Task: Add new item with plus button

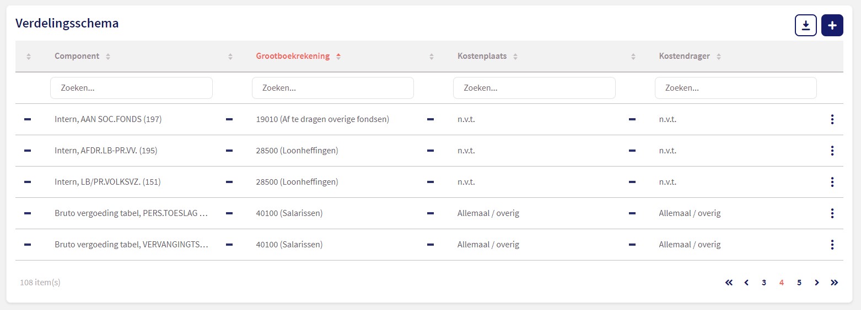Action: pyautogui.click(x=832, y=25)
